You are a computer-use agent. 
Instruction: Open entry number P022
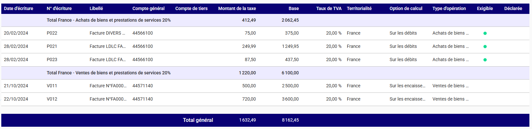[52, 33]
